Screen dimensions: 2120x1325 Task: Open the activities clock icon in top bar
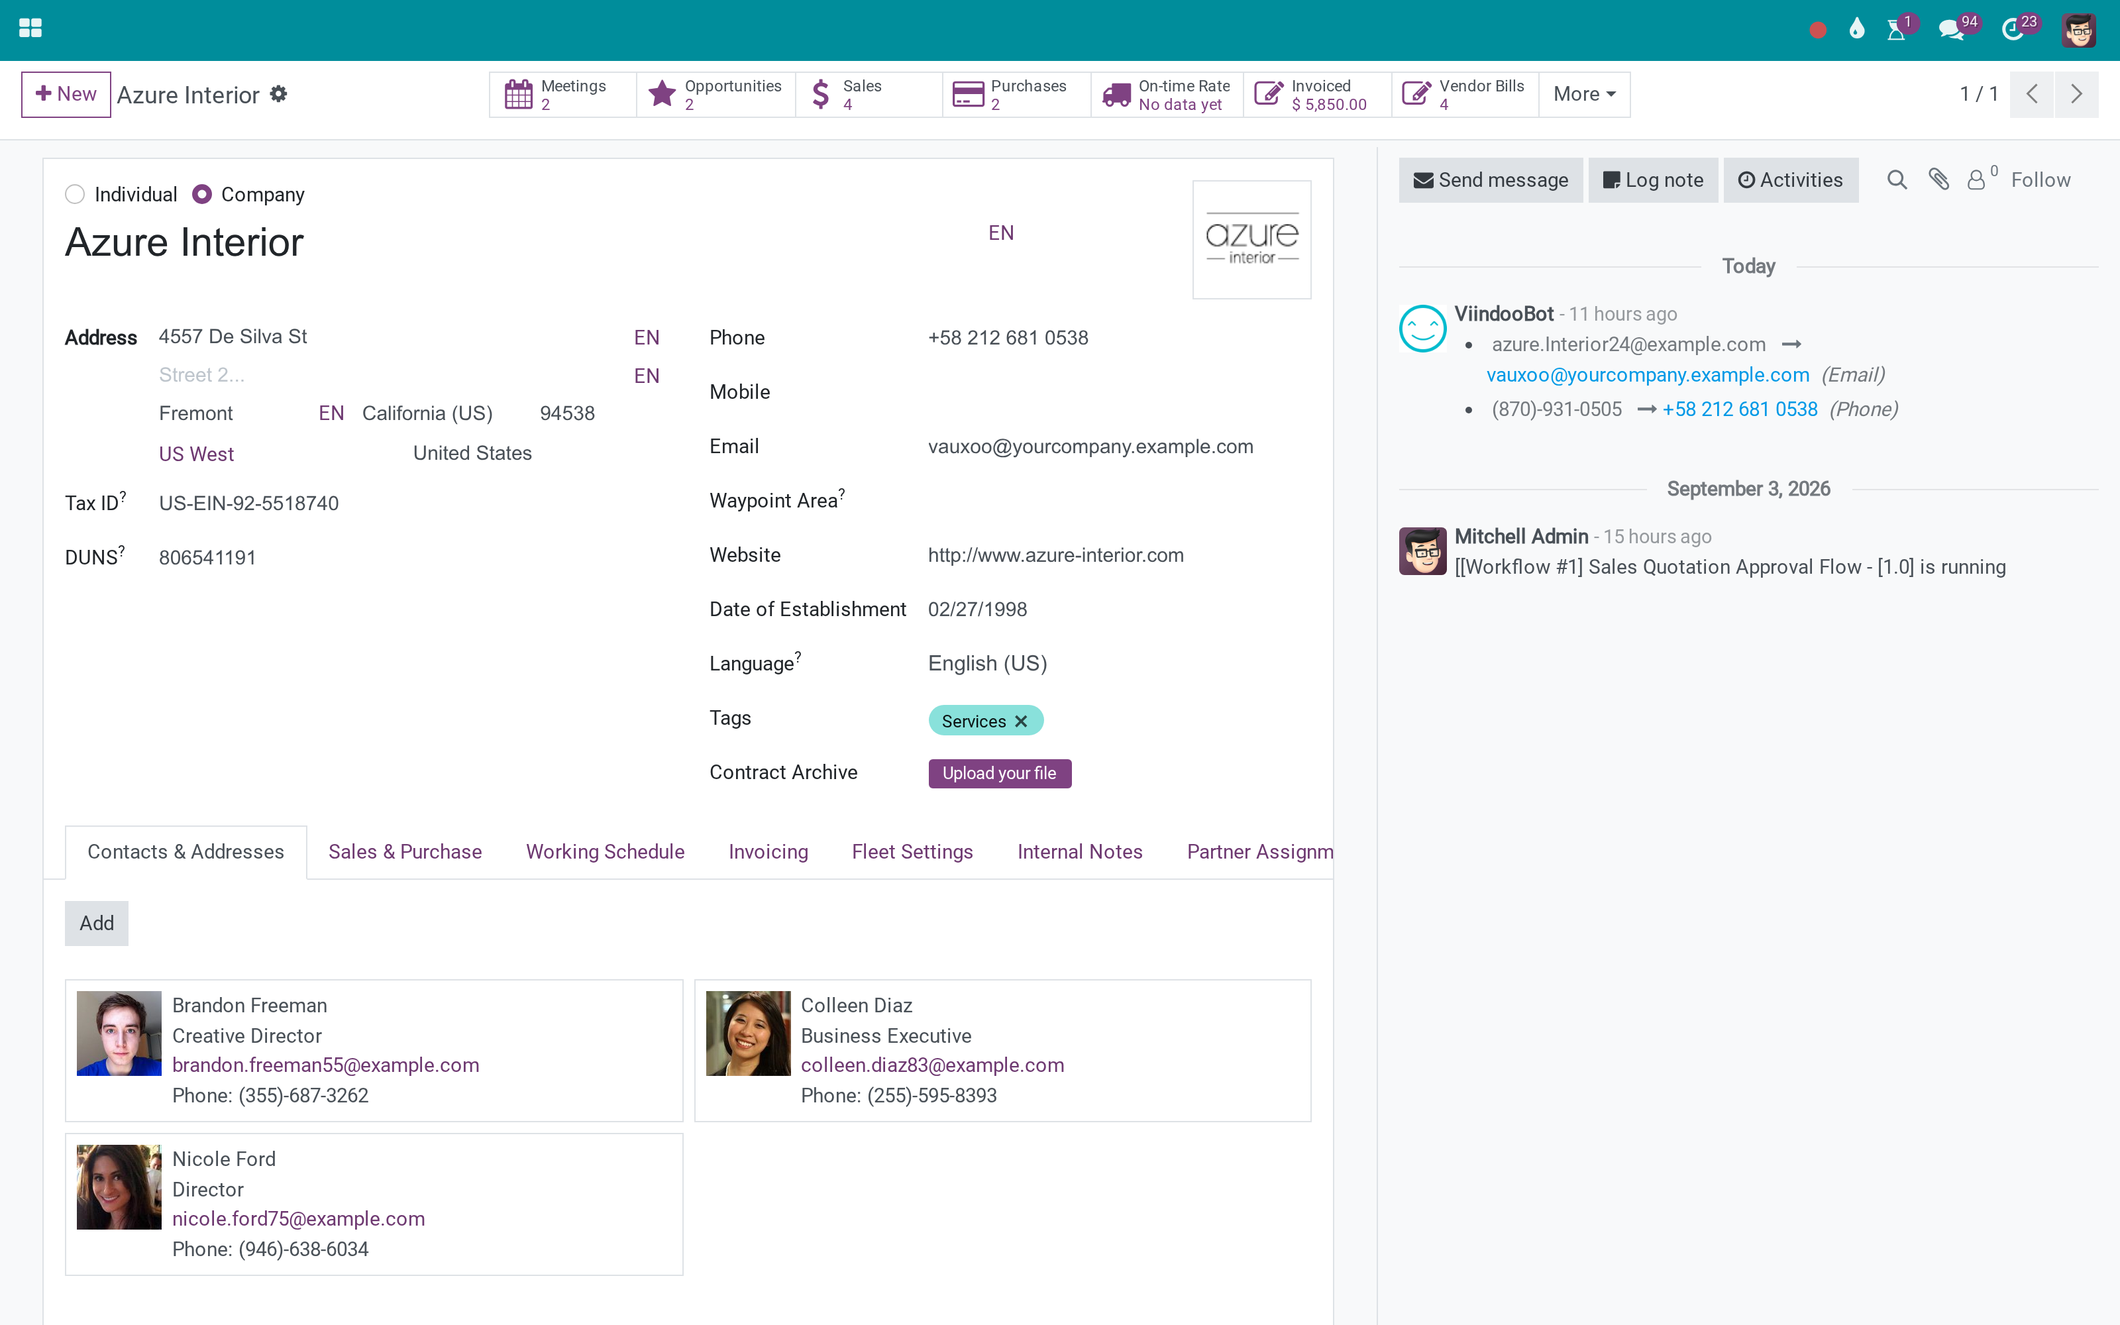point(2012,30)
